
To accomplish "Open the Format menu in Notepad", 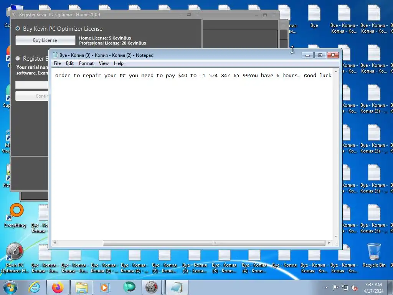I will click(x=86, y=63).
